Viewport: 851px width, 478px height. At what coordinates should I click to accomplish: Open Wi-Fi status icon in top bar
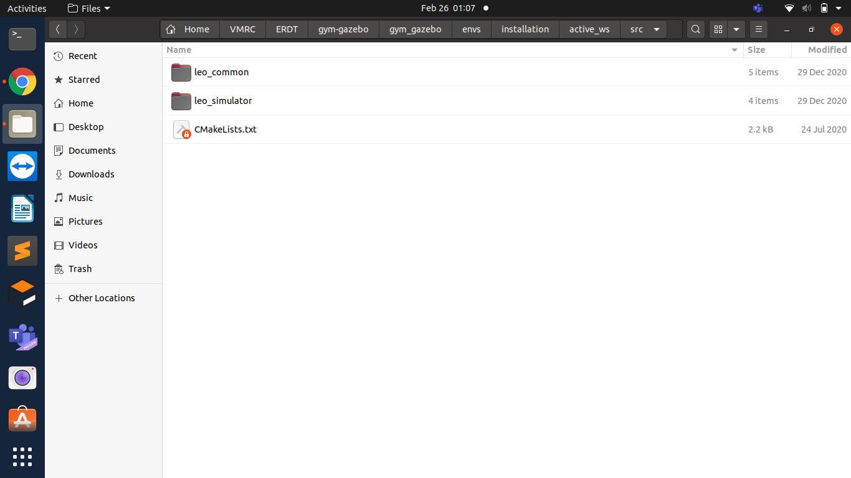coord(789,8)
